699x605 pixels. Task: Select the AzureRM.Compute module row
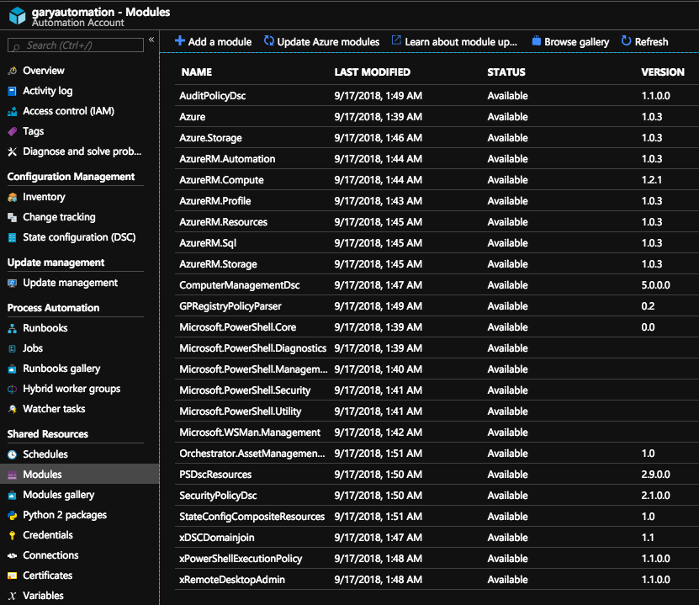pos(437,180)
